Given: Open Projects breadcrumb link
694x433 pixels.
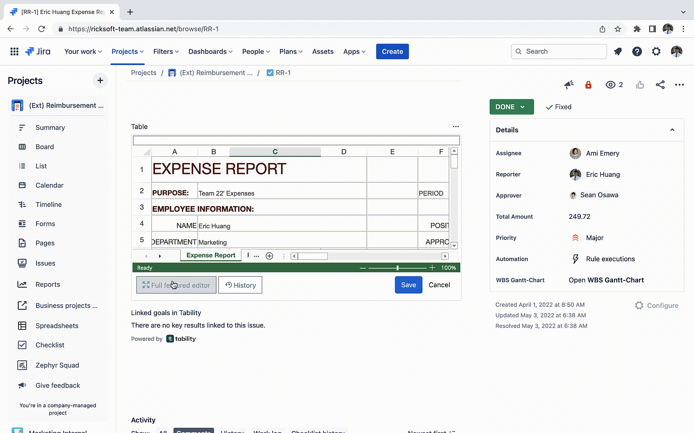Looking at the screenshot, I should tap(143, 73).
